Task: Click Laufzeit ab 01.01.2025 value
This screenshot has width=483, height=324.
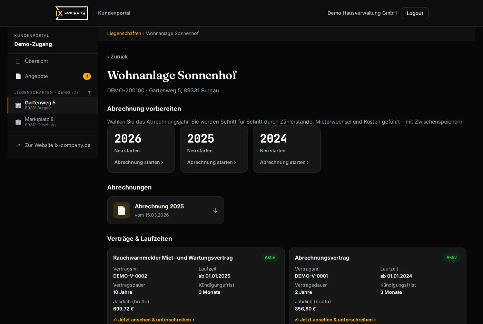Action: pos(214,276)
